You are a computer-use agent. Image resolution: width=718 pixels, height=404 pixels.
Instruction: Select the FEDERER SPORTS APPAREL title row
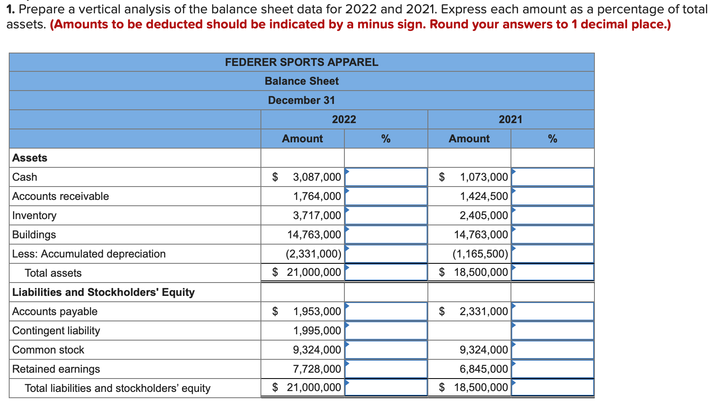click(301, 62)
